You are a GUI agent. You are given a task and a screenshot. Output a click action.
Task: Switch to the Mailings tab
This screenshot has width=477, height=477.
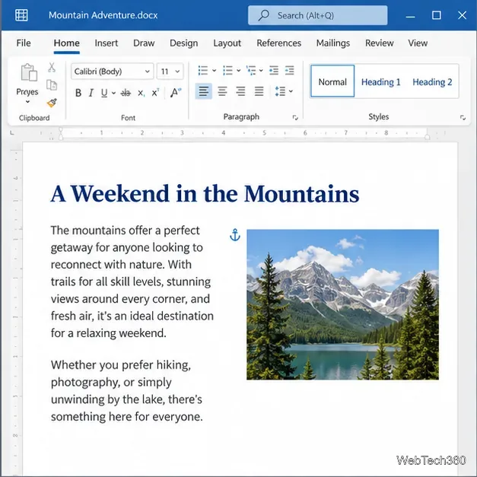[x=333, y=43]
